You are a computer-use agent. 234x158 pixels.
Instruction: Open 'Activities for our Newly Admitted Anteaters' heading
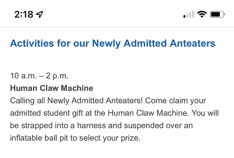113,44
